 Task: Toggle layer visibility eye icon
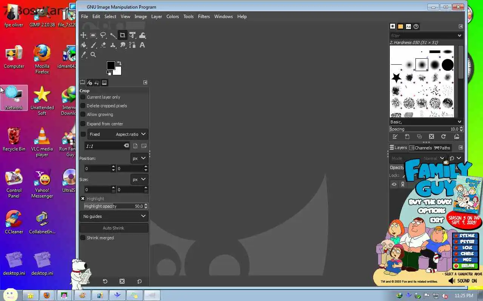pos(394,184)
